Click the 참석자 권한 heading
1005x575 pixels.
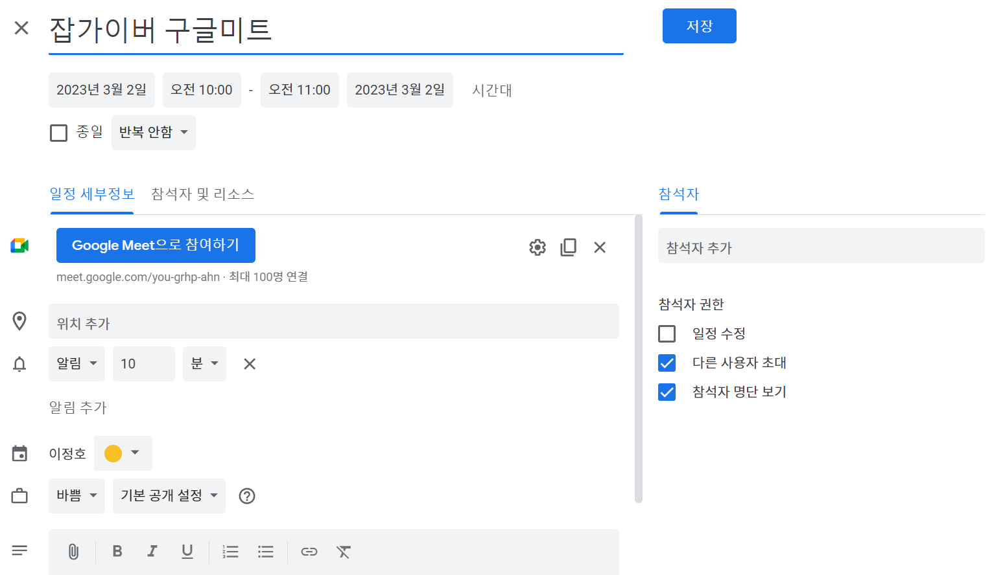coord(691,304)
